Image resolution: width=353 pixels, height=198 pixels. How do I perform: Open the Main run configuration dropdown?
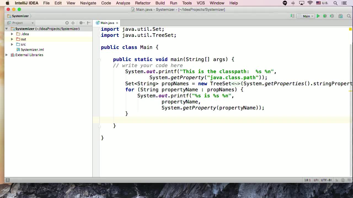(306, 16)
